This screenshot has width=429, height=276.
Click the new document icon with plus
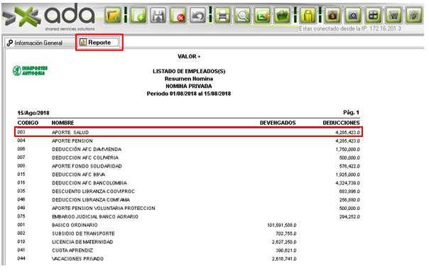[139, 16]
